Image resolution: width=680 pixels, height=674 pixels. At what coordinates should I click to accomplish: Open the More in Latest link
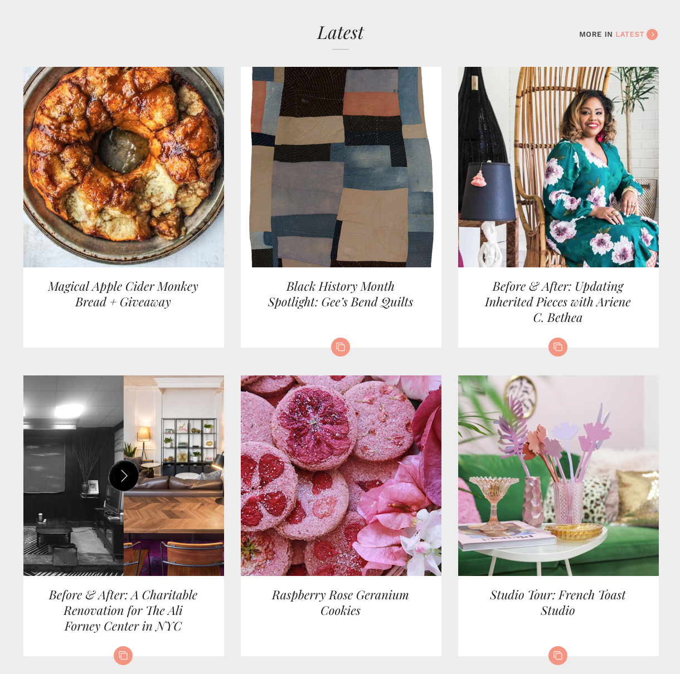618,35
